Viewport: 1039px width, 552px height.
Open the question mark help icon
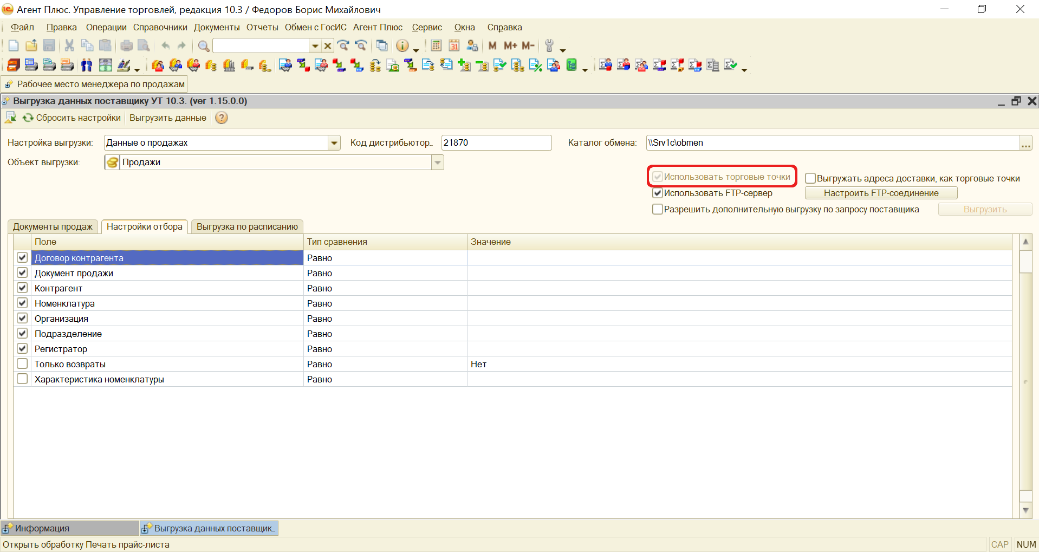coord(222,118)
